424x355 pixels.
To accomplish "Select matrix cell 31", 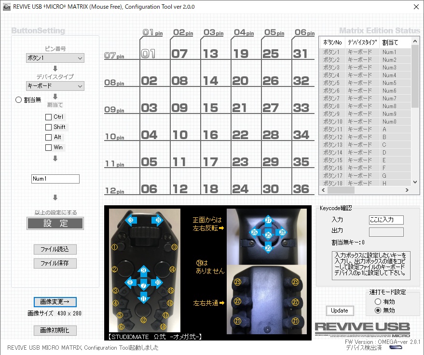I will (301, 54).
